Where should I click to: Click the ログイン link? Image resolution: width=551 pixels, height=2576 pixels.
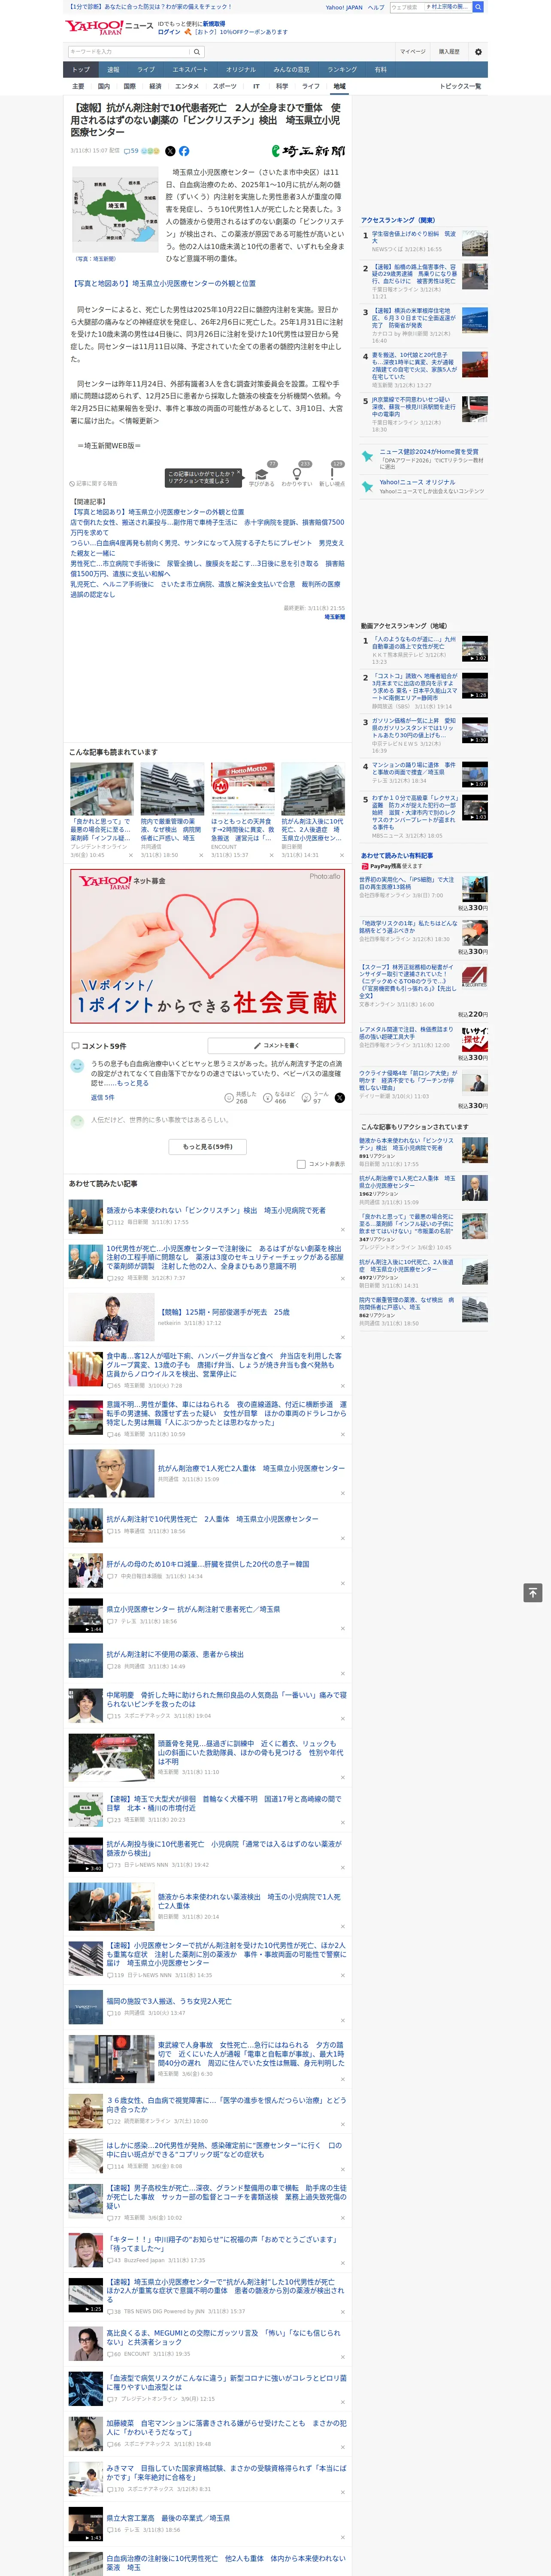click(x=169, y=32)
